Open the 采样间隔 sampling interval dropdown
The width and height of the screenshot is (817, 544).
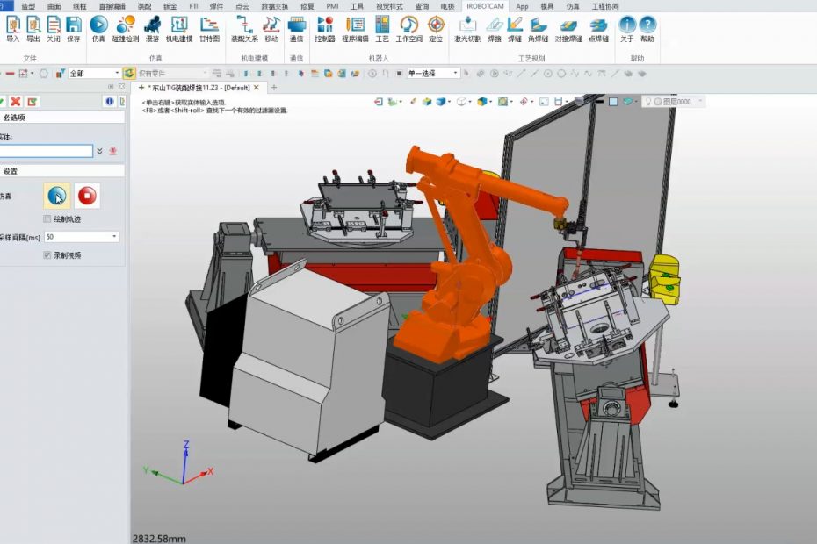[x=114, y=237]
